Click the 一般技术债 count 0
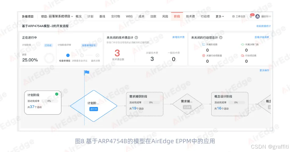Screen dimensions: 290x152 [x=173, y=59]
